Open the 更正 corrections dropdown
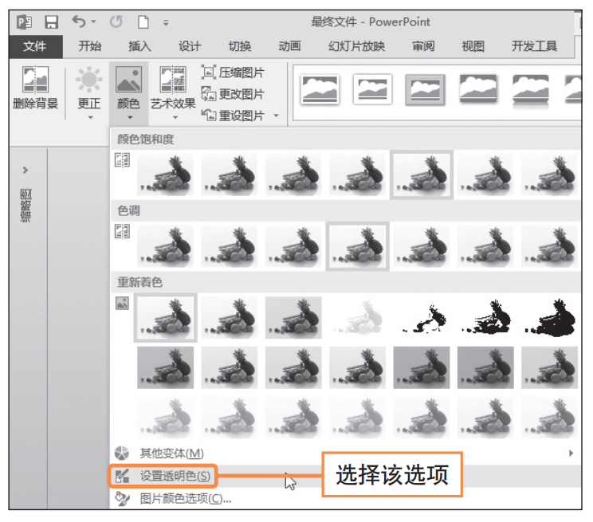 [x=89, y=92]
